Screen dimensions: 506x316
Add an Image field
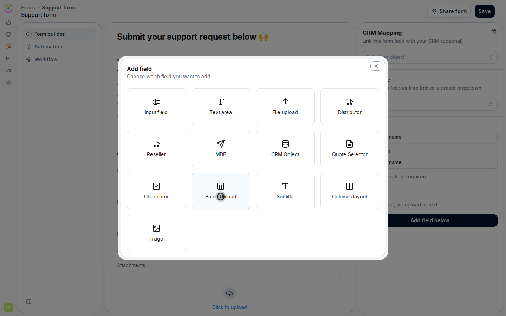pyautogui.click(x=156, y=233)
